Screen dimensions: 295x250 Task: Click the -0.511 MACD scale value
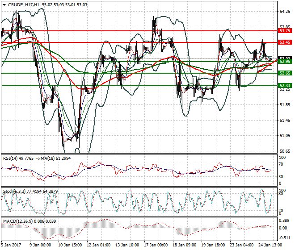[284, 238]
